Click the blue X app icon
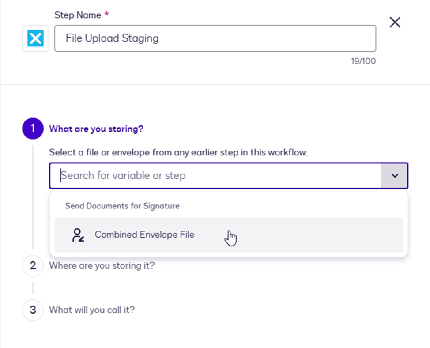 pyautogui.click(x=35, y=38)
